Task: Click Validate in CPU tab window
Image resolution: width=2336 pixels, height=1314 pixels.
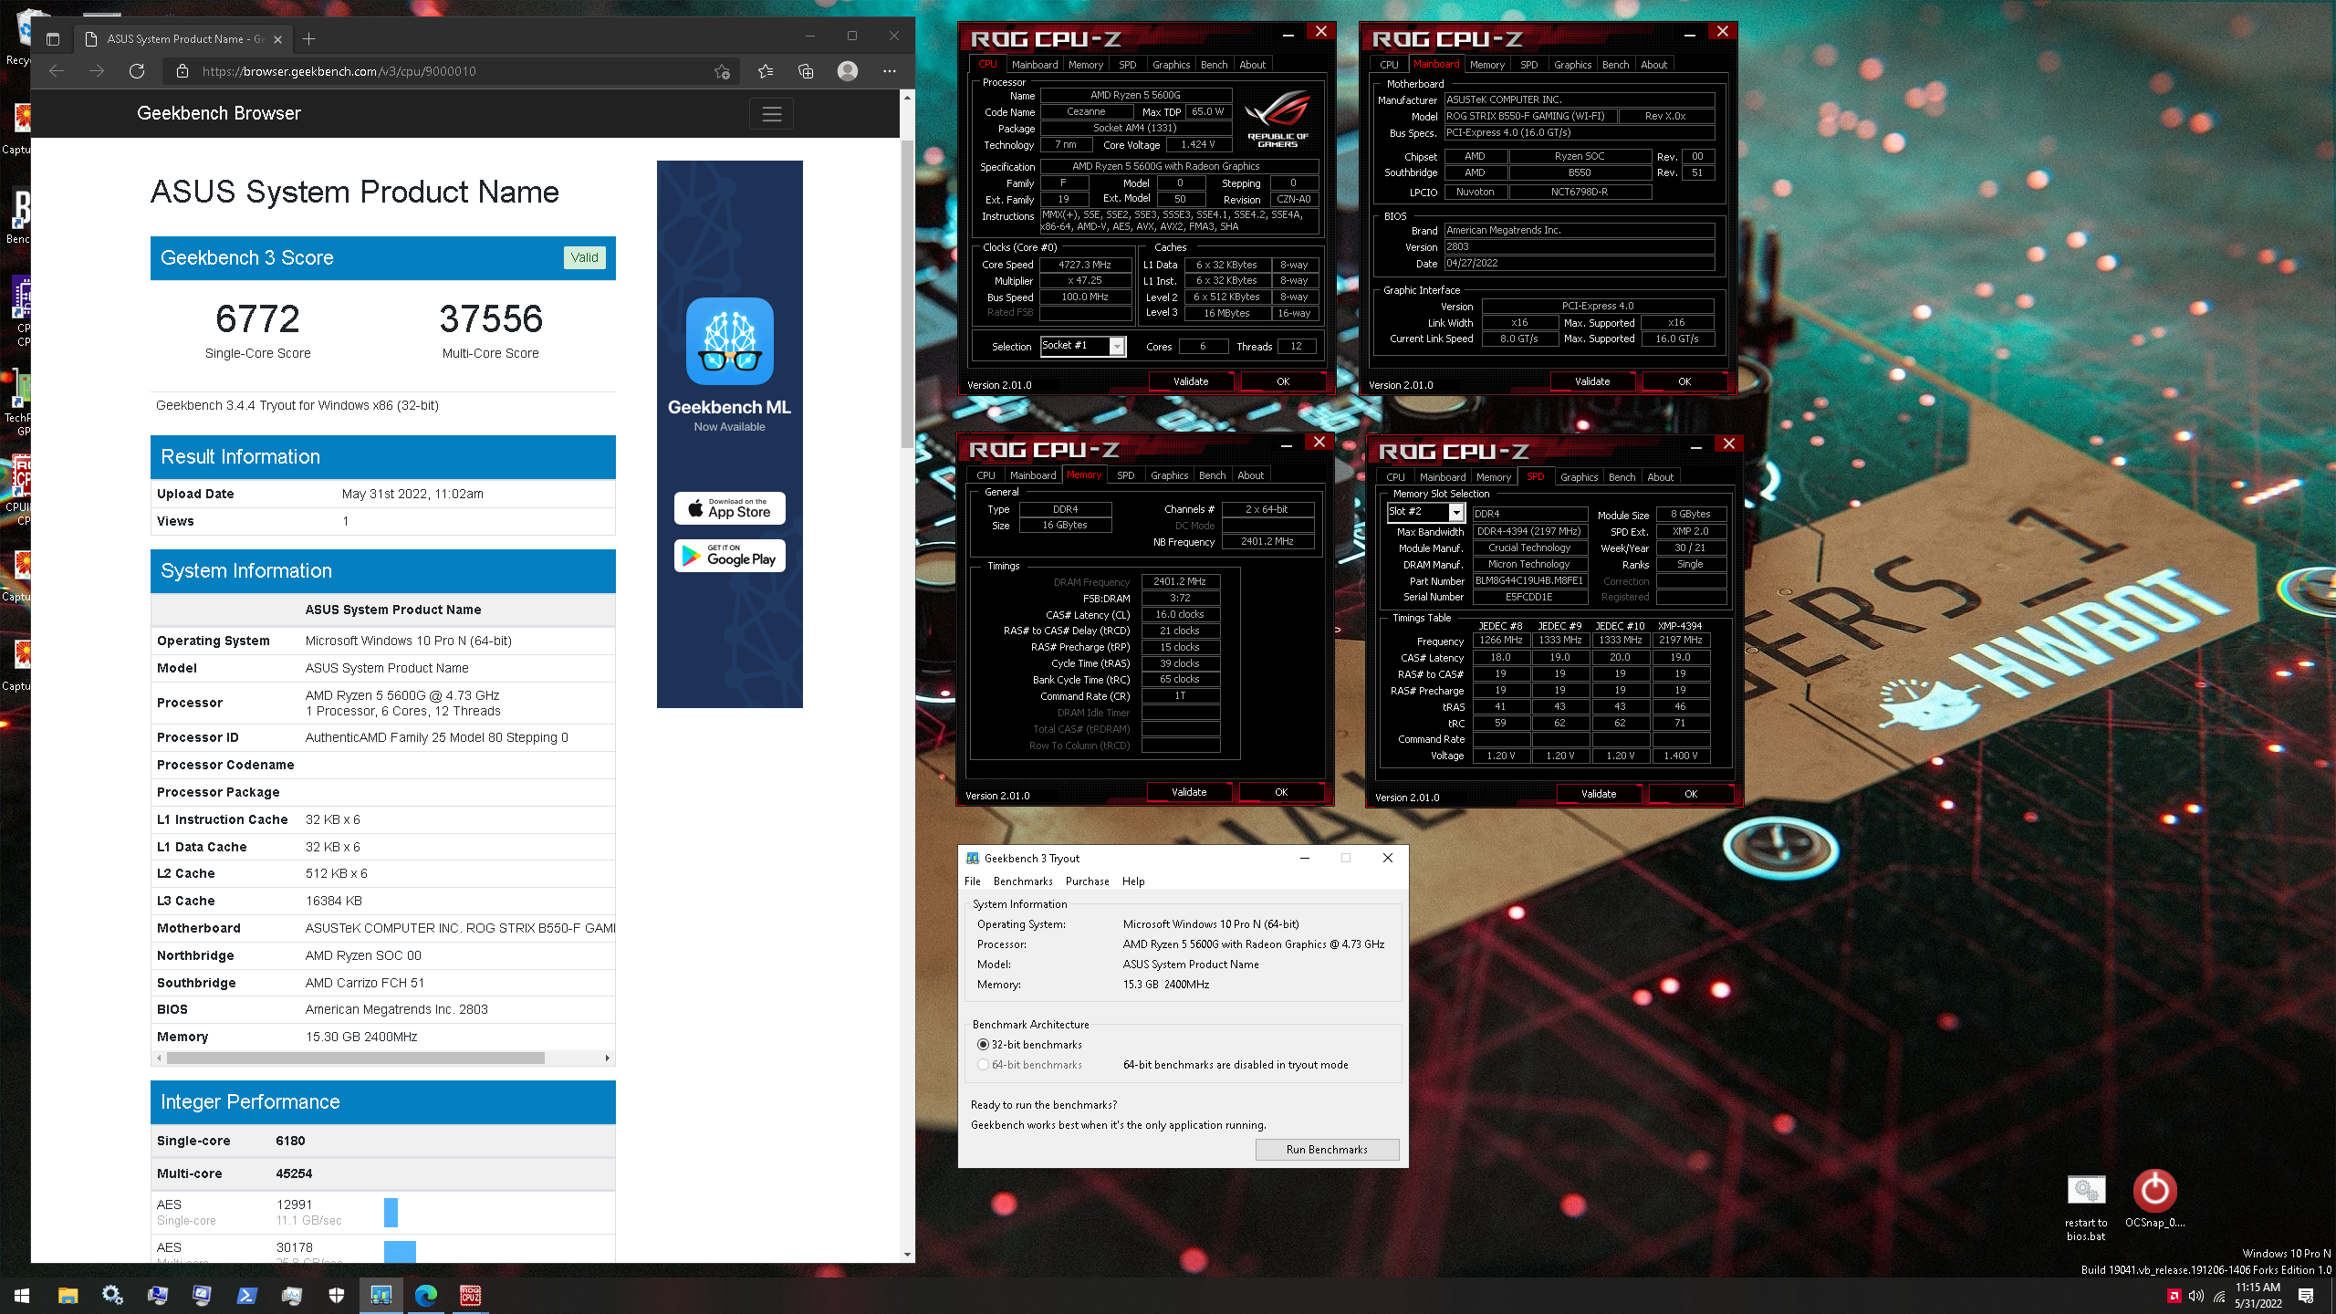Action: pos(1191,381)
